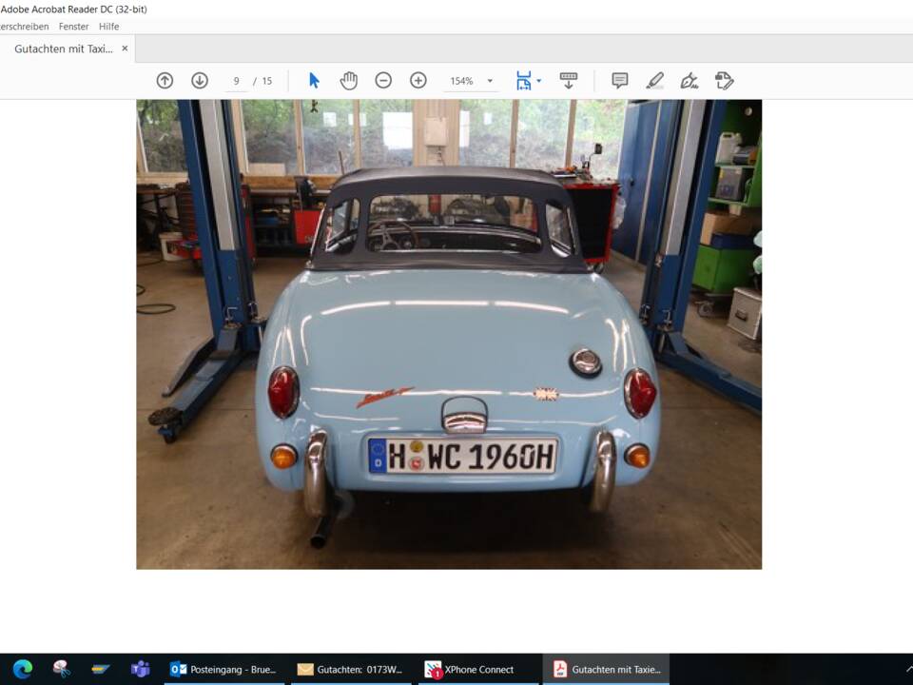Toggle to the previous page arrow
The width and height of the screenshot is (913, 685).
pyautogui.click(x=165, y=80)
